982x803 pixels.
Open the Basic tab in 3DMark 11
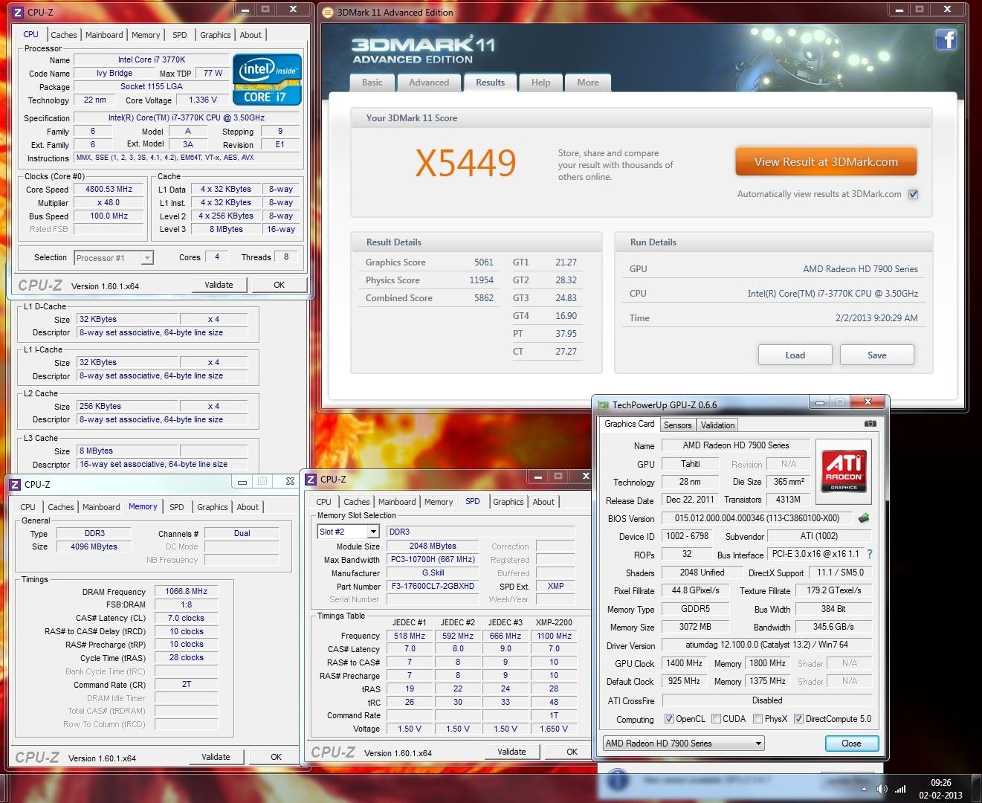tap(372, 83)
